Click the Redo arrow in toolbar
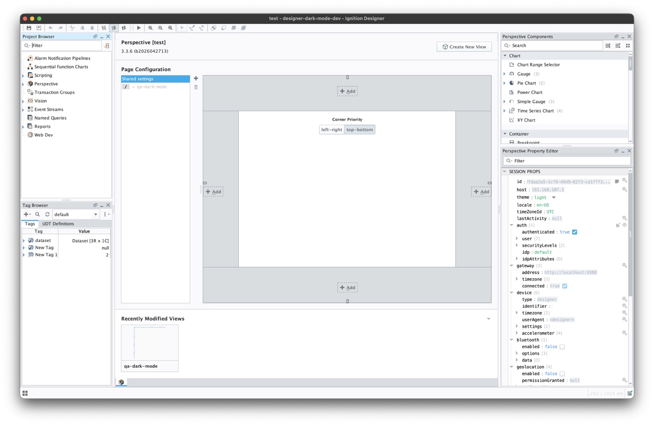The height and width of the screenshot is (425, 654). pos(60,28)
